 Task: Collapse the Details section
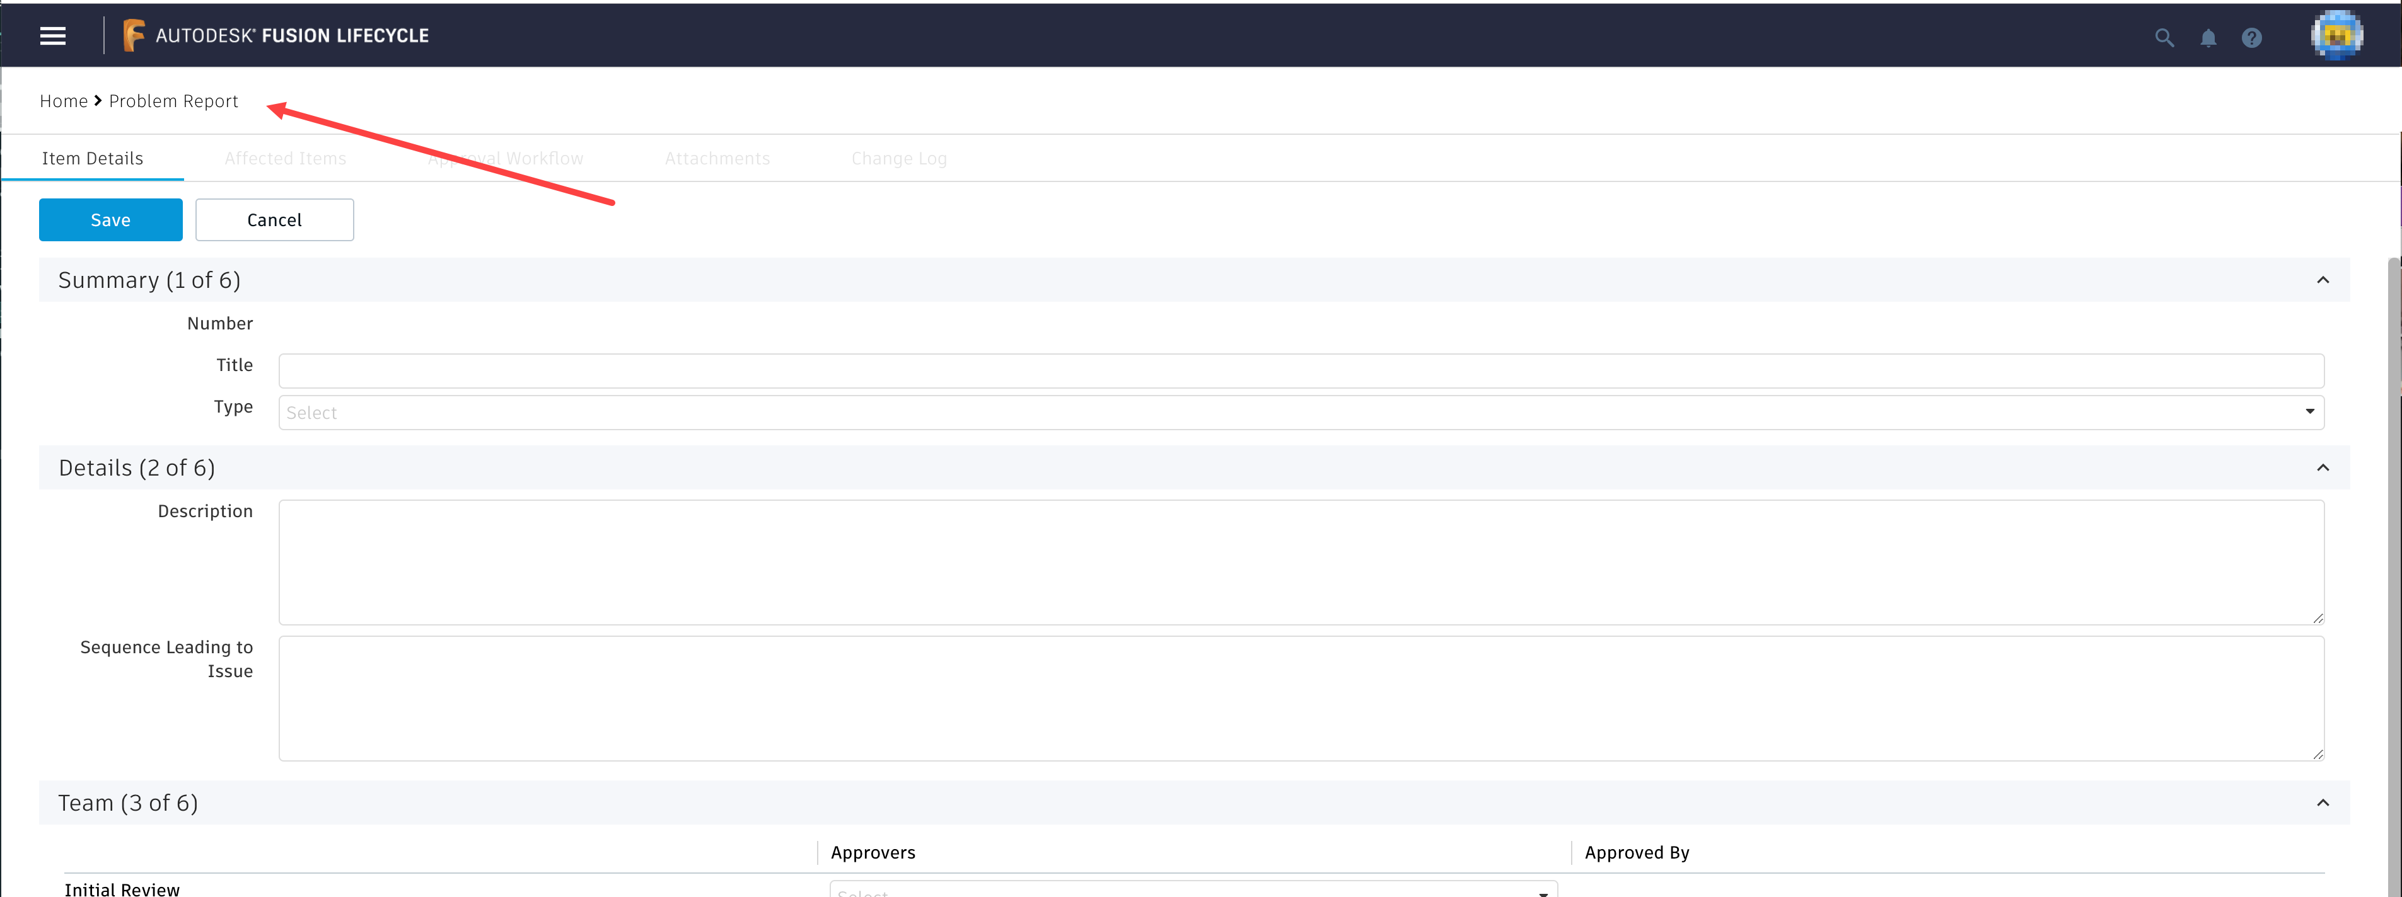point(2324,467)
